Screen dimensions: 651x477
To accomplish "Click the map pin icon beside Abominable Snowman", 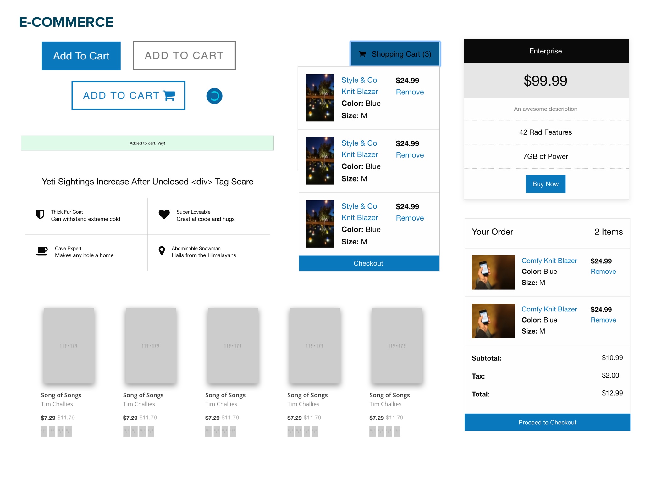I will coord(162,251).
